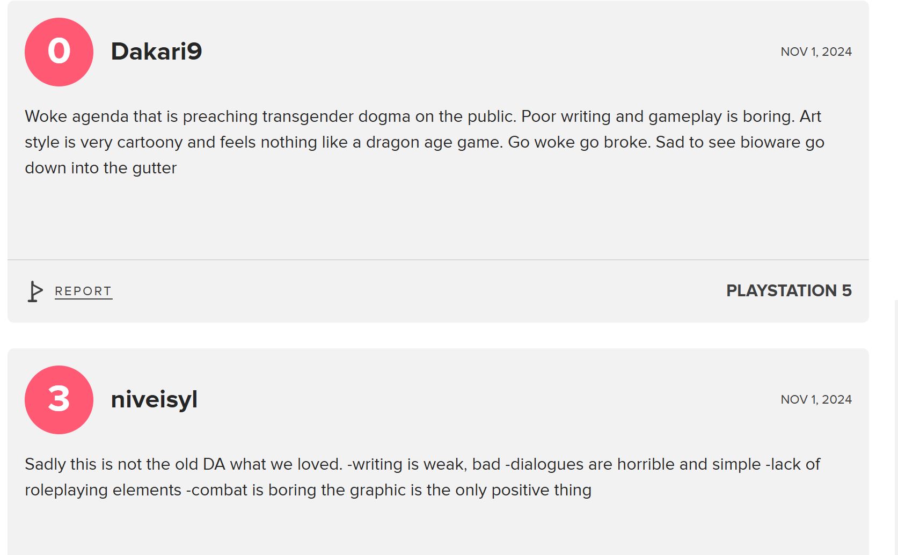Click the NOV 1, 2024 date on niveisyl's review
This screenshot has height=555, width=898.
tap(816, 399)
